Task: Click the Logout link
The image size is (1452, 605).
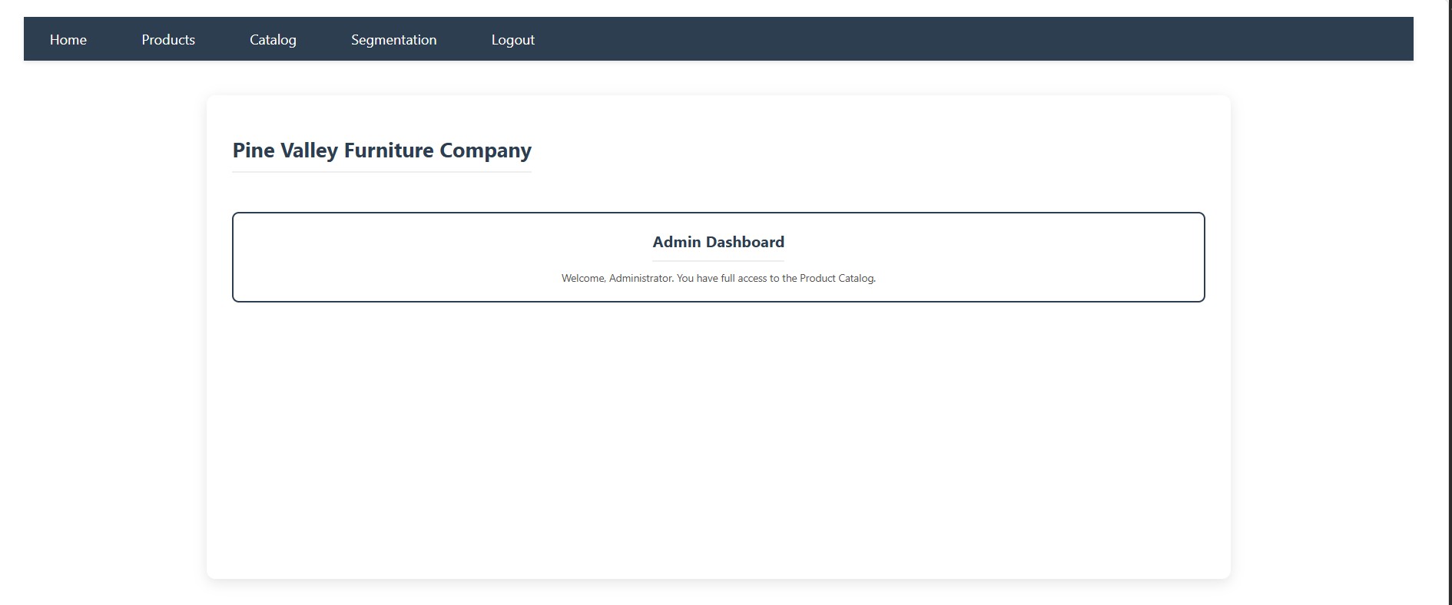Action: coord(513,40)
